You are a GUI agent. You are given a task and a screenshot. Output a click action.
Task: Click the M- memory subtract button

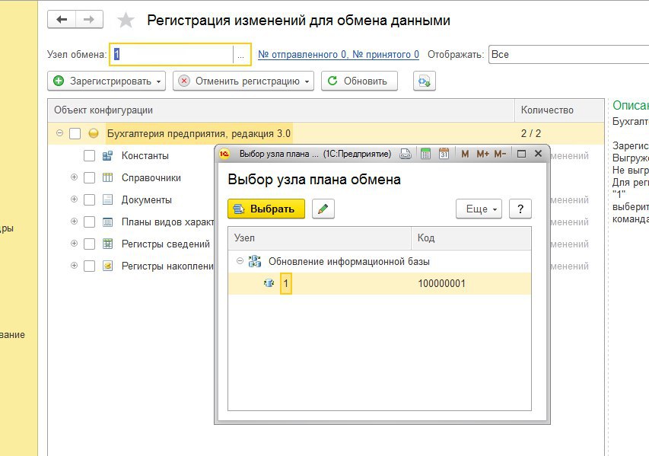point(500,154)
